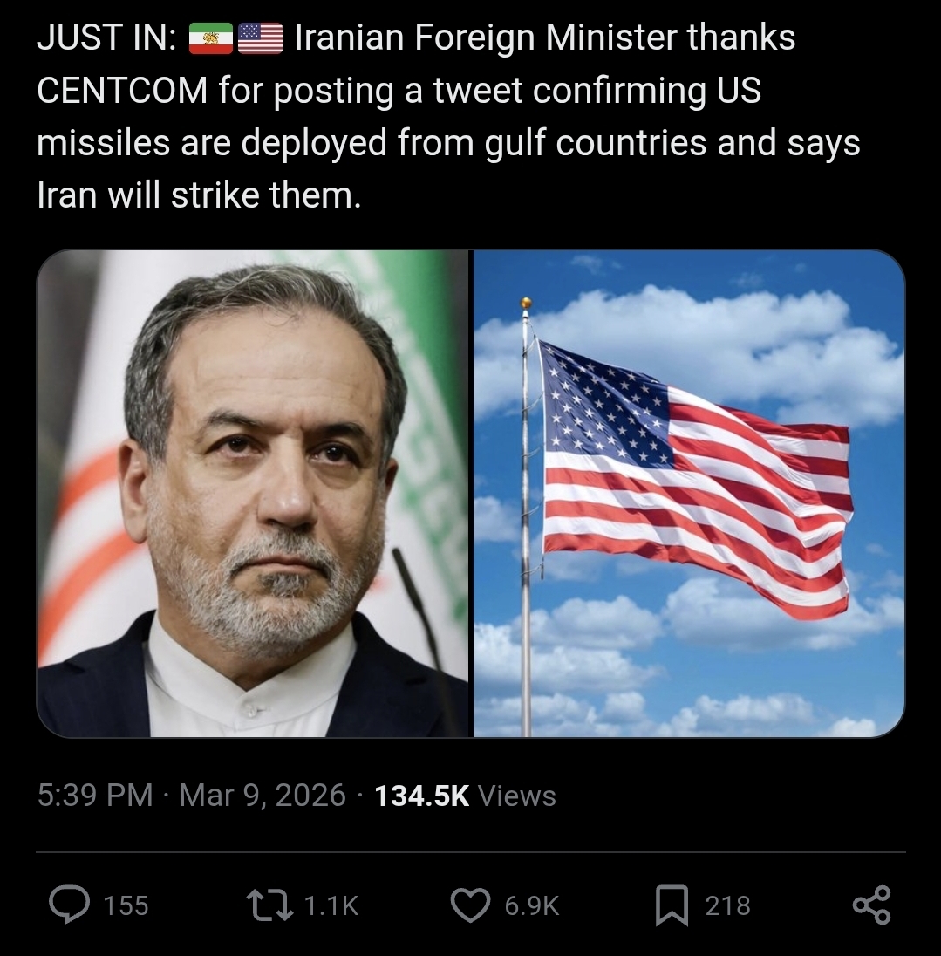This screenshot has width=941, height=956.
Task: Click the Iran flag emoji in the text
Action: 211,38
